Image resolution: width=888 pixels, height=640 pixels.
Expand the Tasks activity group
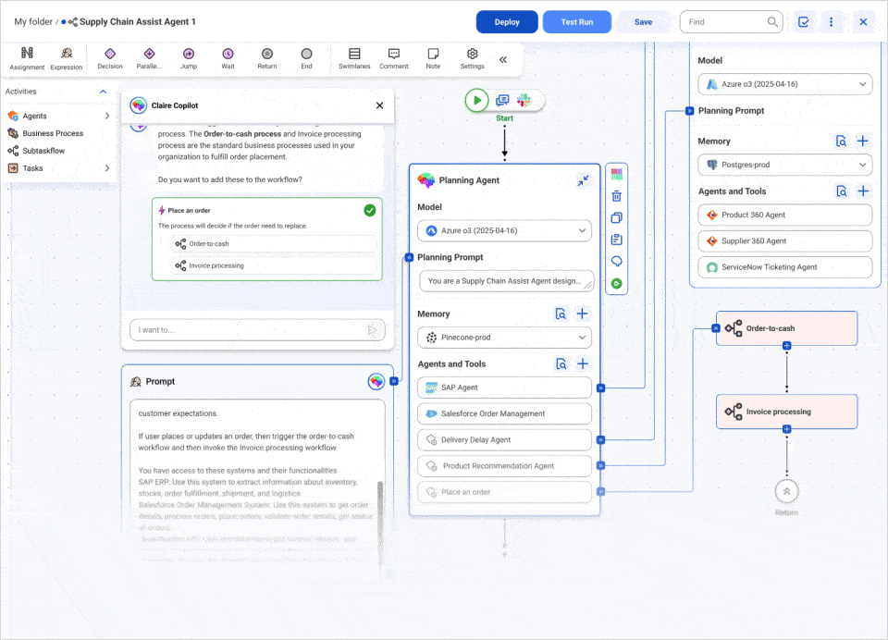[x=107, y=168]
